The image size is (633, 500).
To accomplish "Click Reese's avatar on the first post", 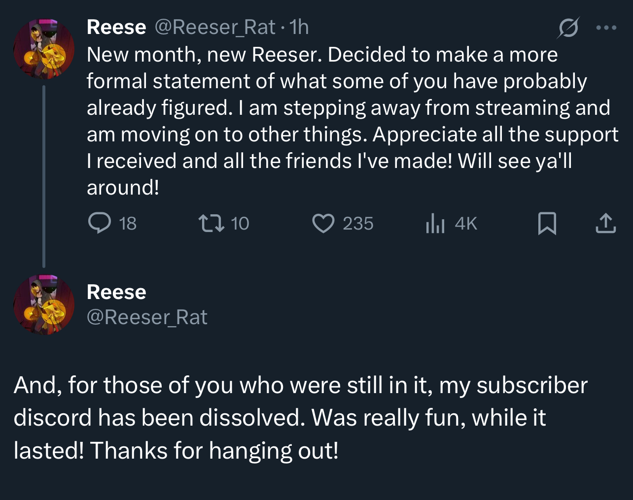I will pos(44,49).
